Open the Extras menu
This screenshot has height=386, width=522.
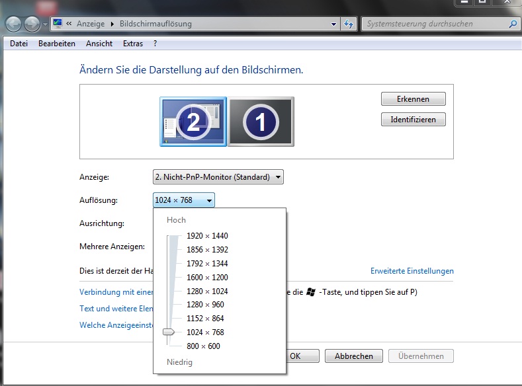coord(133,44)
